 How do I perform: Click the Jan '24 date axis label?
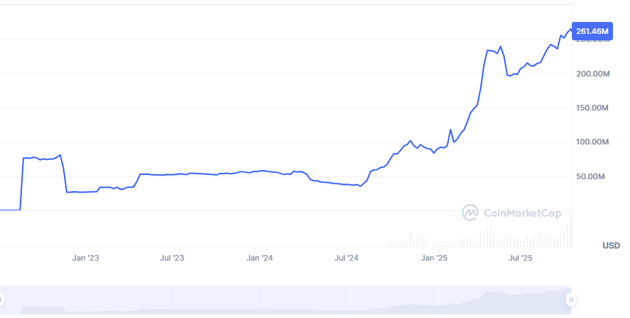[260, 259]
